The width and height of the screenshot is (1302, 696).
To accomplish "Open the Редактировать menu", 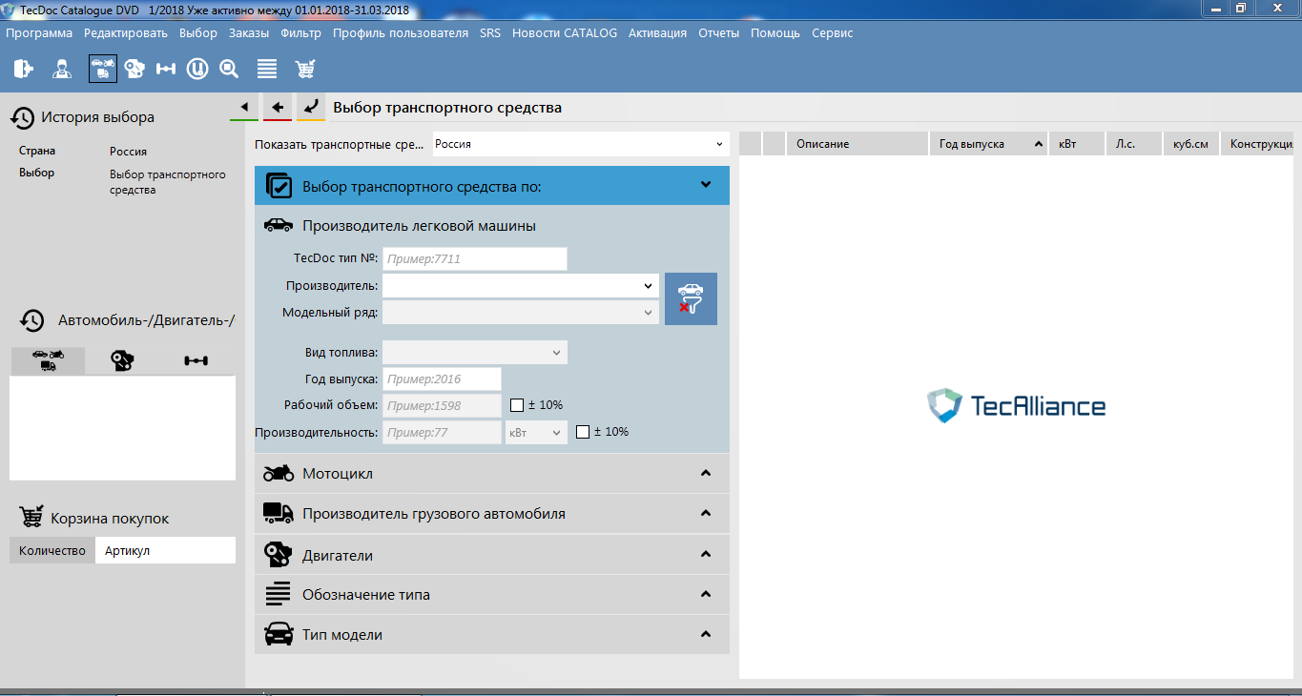I will click(x=126, y=32).
